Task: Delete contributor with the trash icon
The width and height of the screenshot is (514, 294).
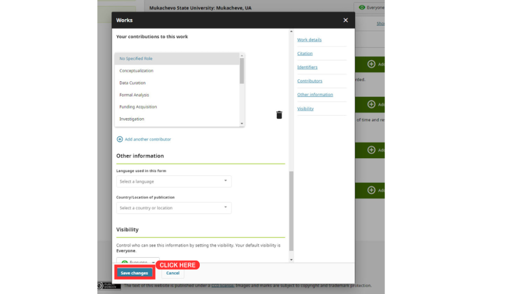Action: [x=279, y=115]
